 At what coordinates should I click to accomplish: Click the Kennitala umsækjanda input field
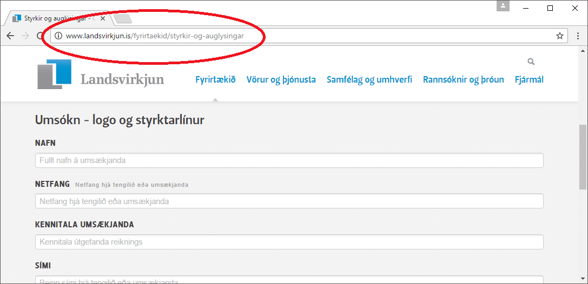pos(289,242)
